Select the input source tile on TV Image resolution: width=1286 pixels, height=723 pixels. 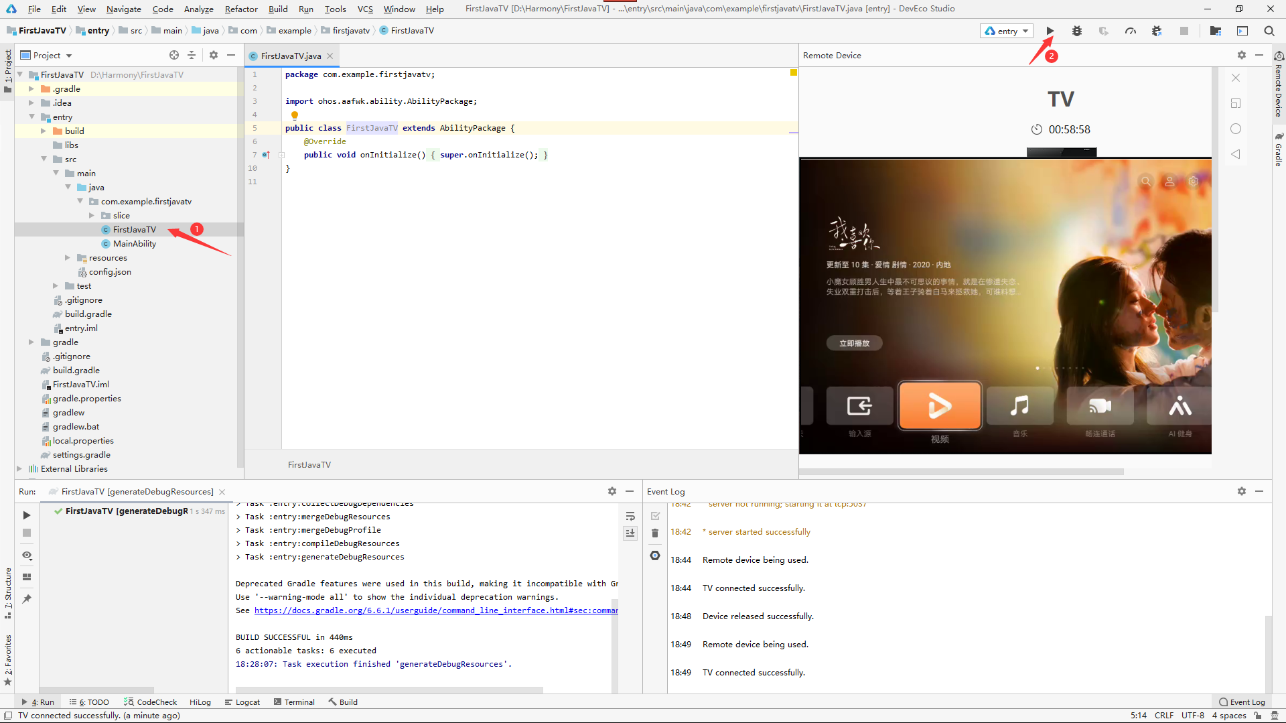point(860,406)
